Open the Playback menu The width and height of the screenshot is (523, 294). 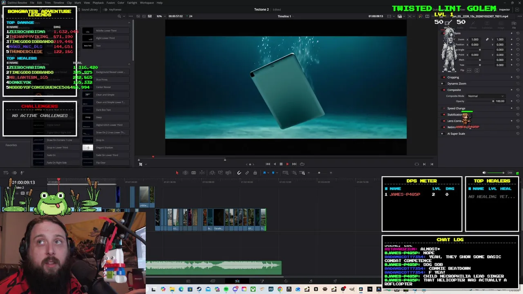click(98, 3)
